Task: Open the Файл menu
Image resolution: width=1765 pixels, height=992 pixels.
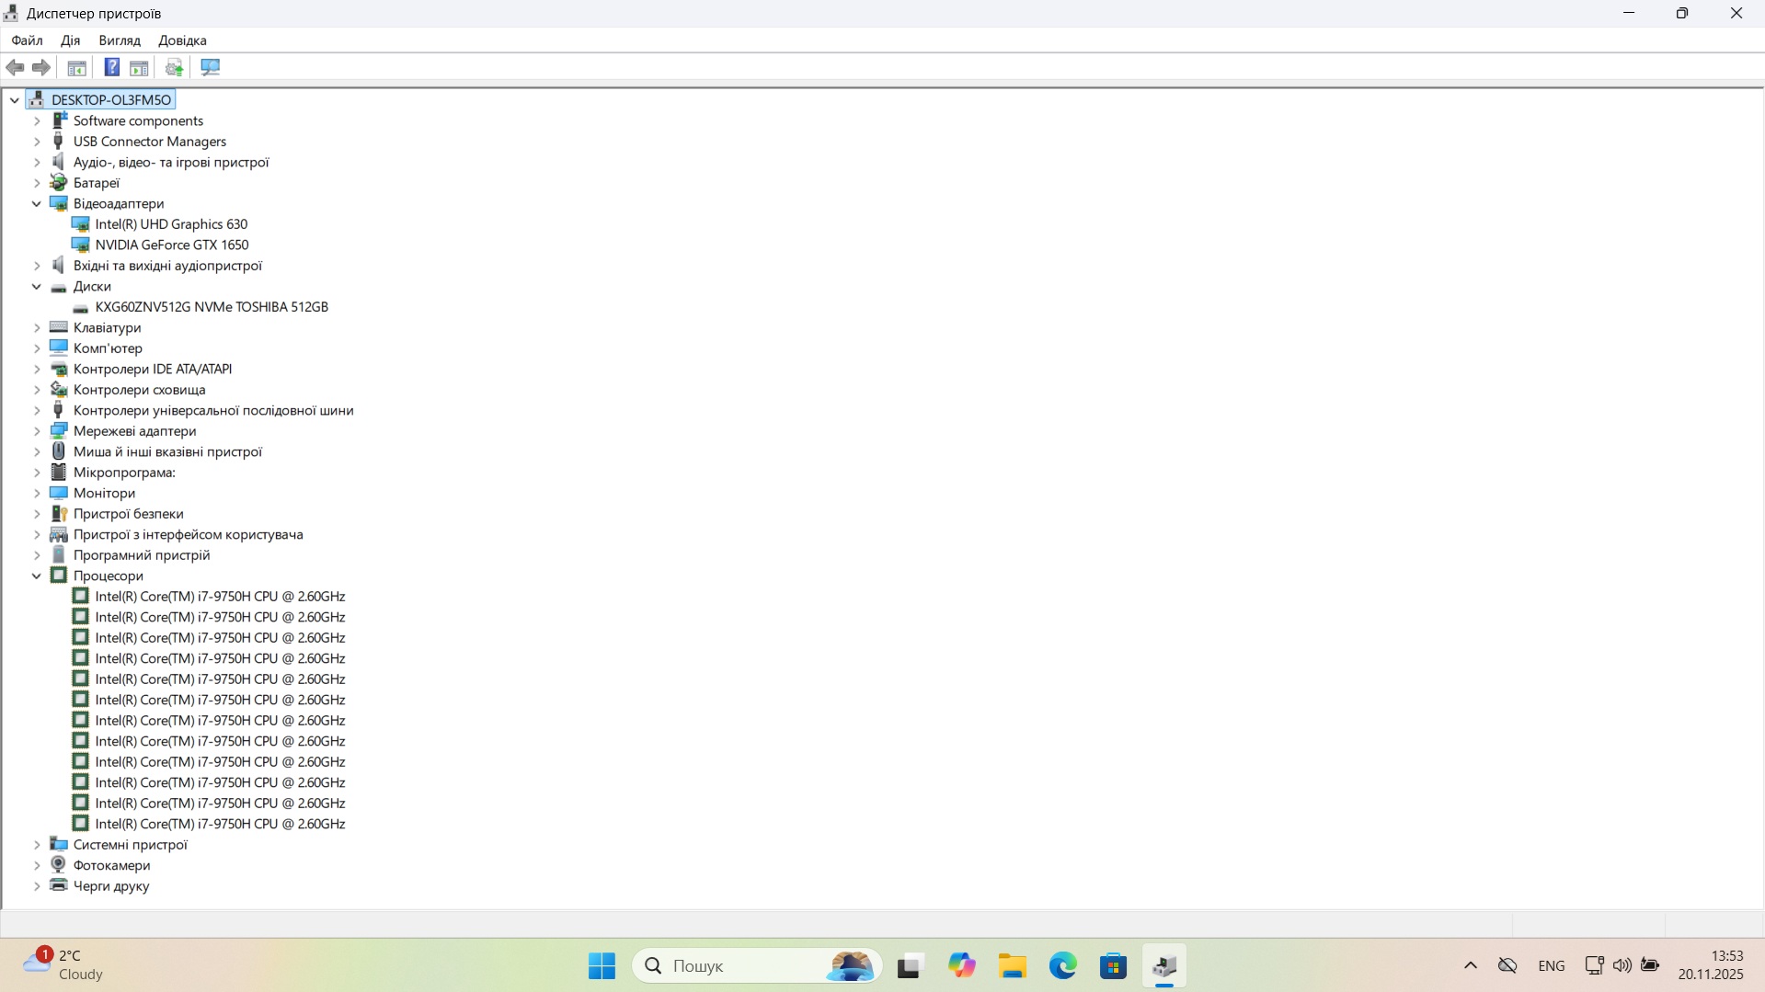Action: coord(27,40)
